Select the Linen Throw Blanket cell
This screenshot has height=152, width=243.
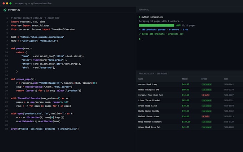[149, 100]
